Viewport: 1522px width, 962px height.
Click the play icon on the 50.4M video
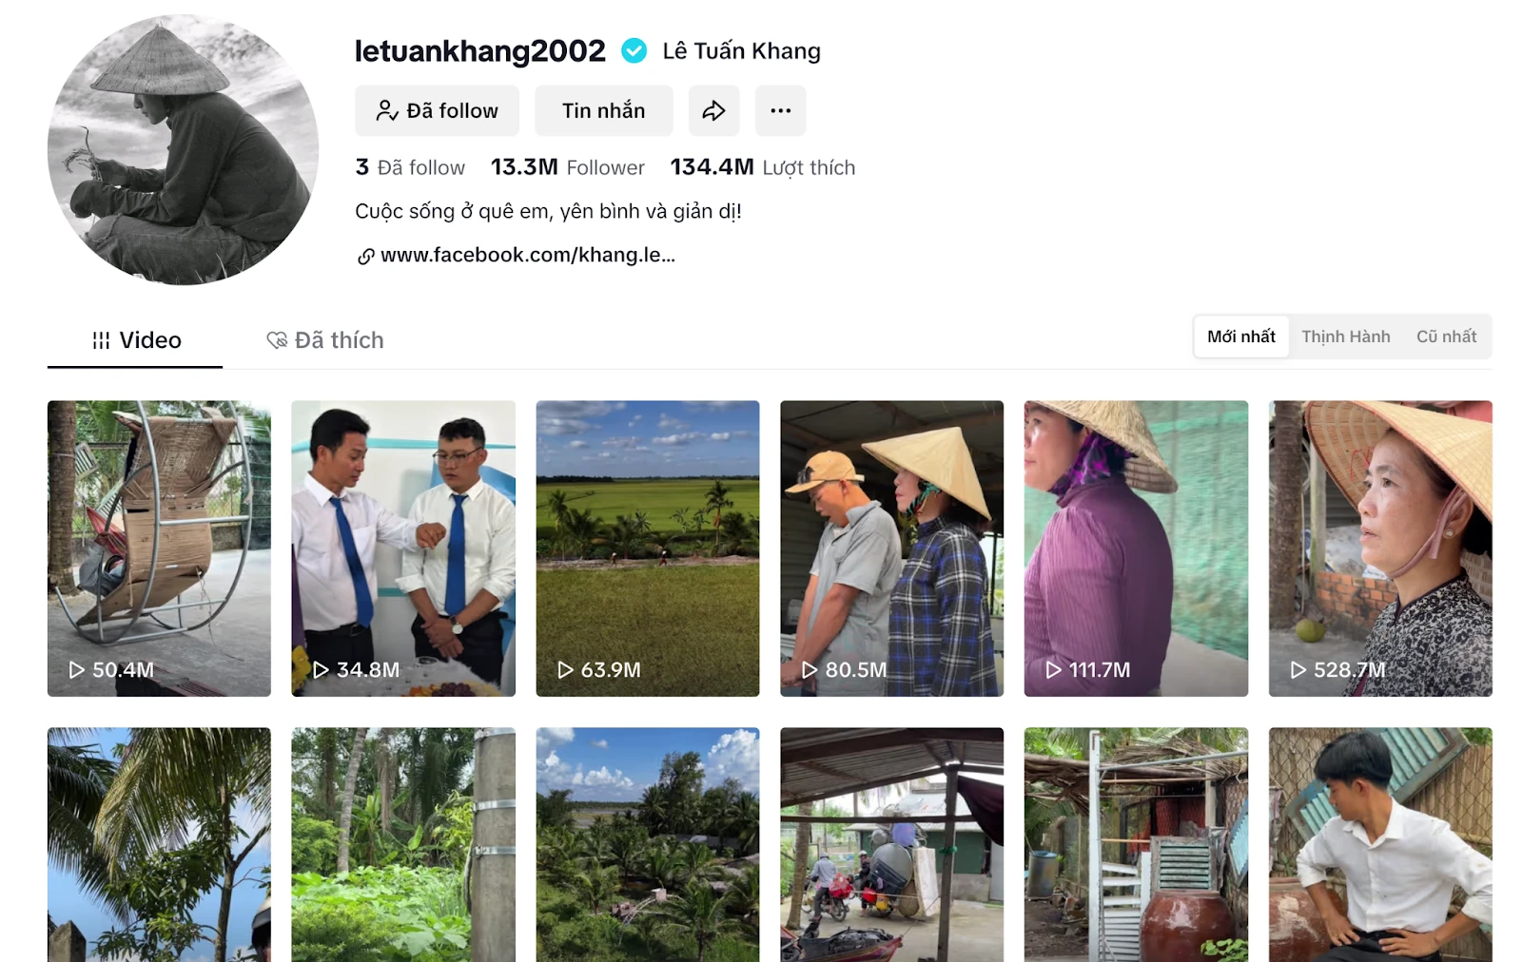pos(77,669)
